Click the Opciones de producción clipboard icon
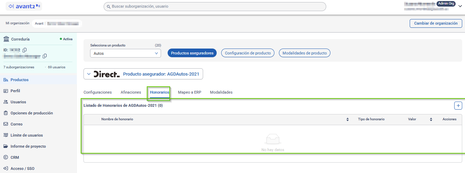This screenshot has height=173, width=465. pos(6,113)
